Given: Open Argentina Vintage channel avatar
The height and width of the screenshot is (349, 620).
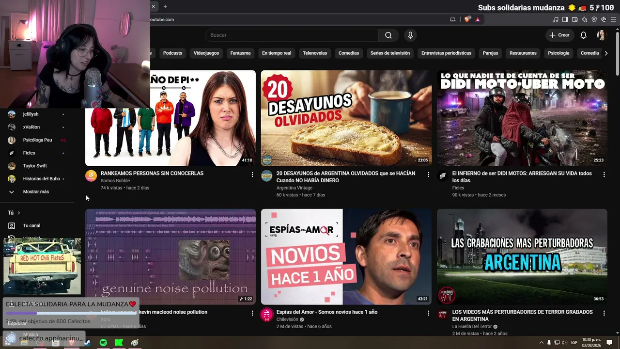Looking at the screenshot, I should (x=267, y=176).
